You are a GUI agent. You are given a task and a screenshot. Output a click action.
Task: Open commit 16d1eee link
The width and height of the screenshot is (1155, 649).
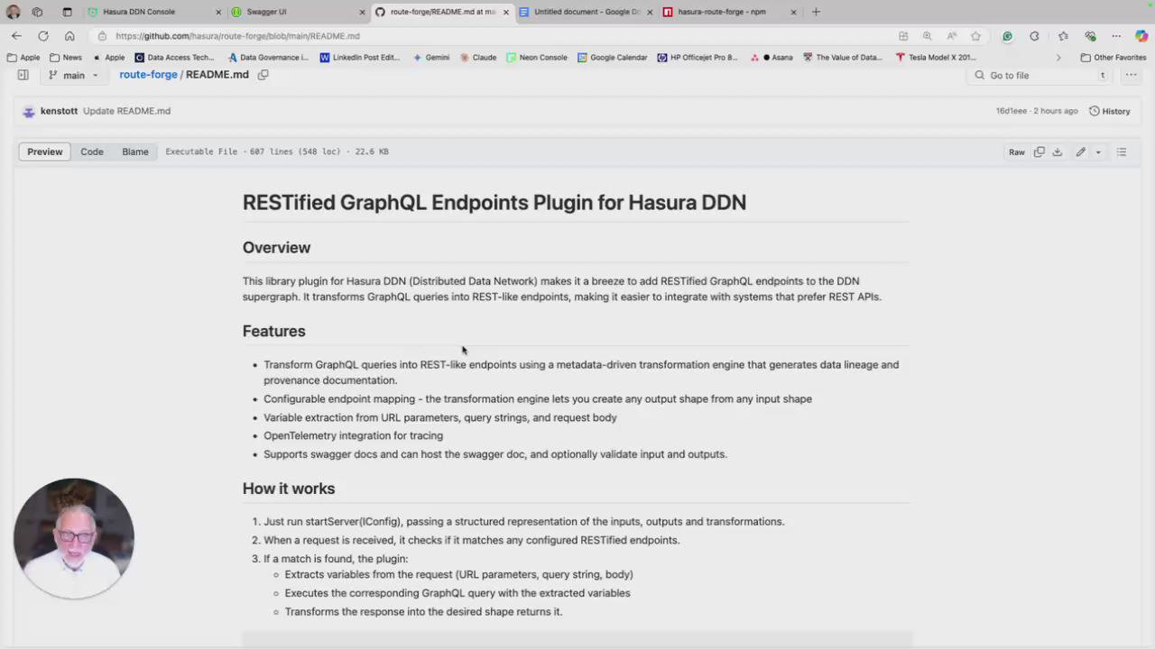click(1012, 112)
